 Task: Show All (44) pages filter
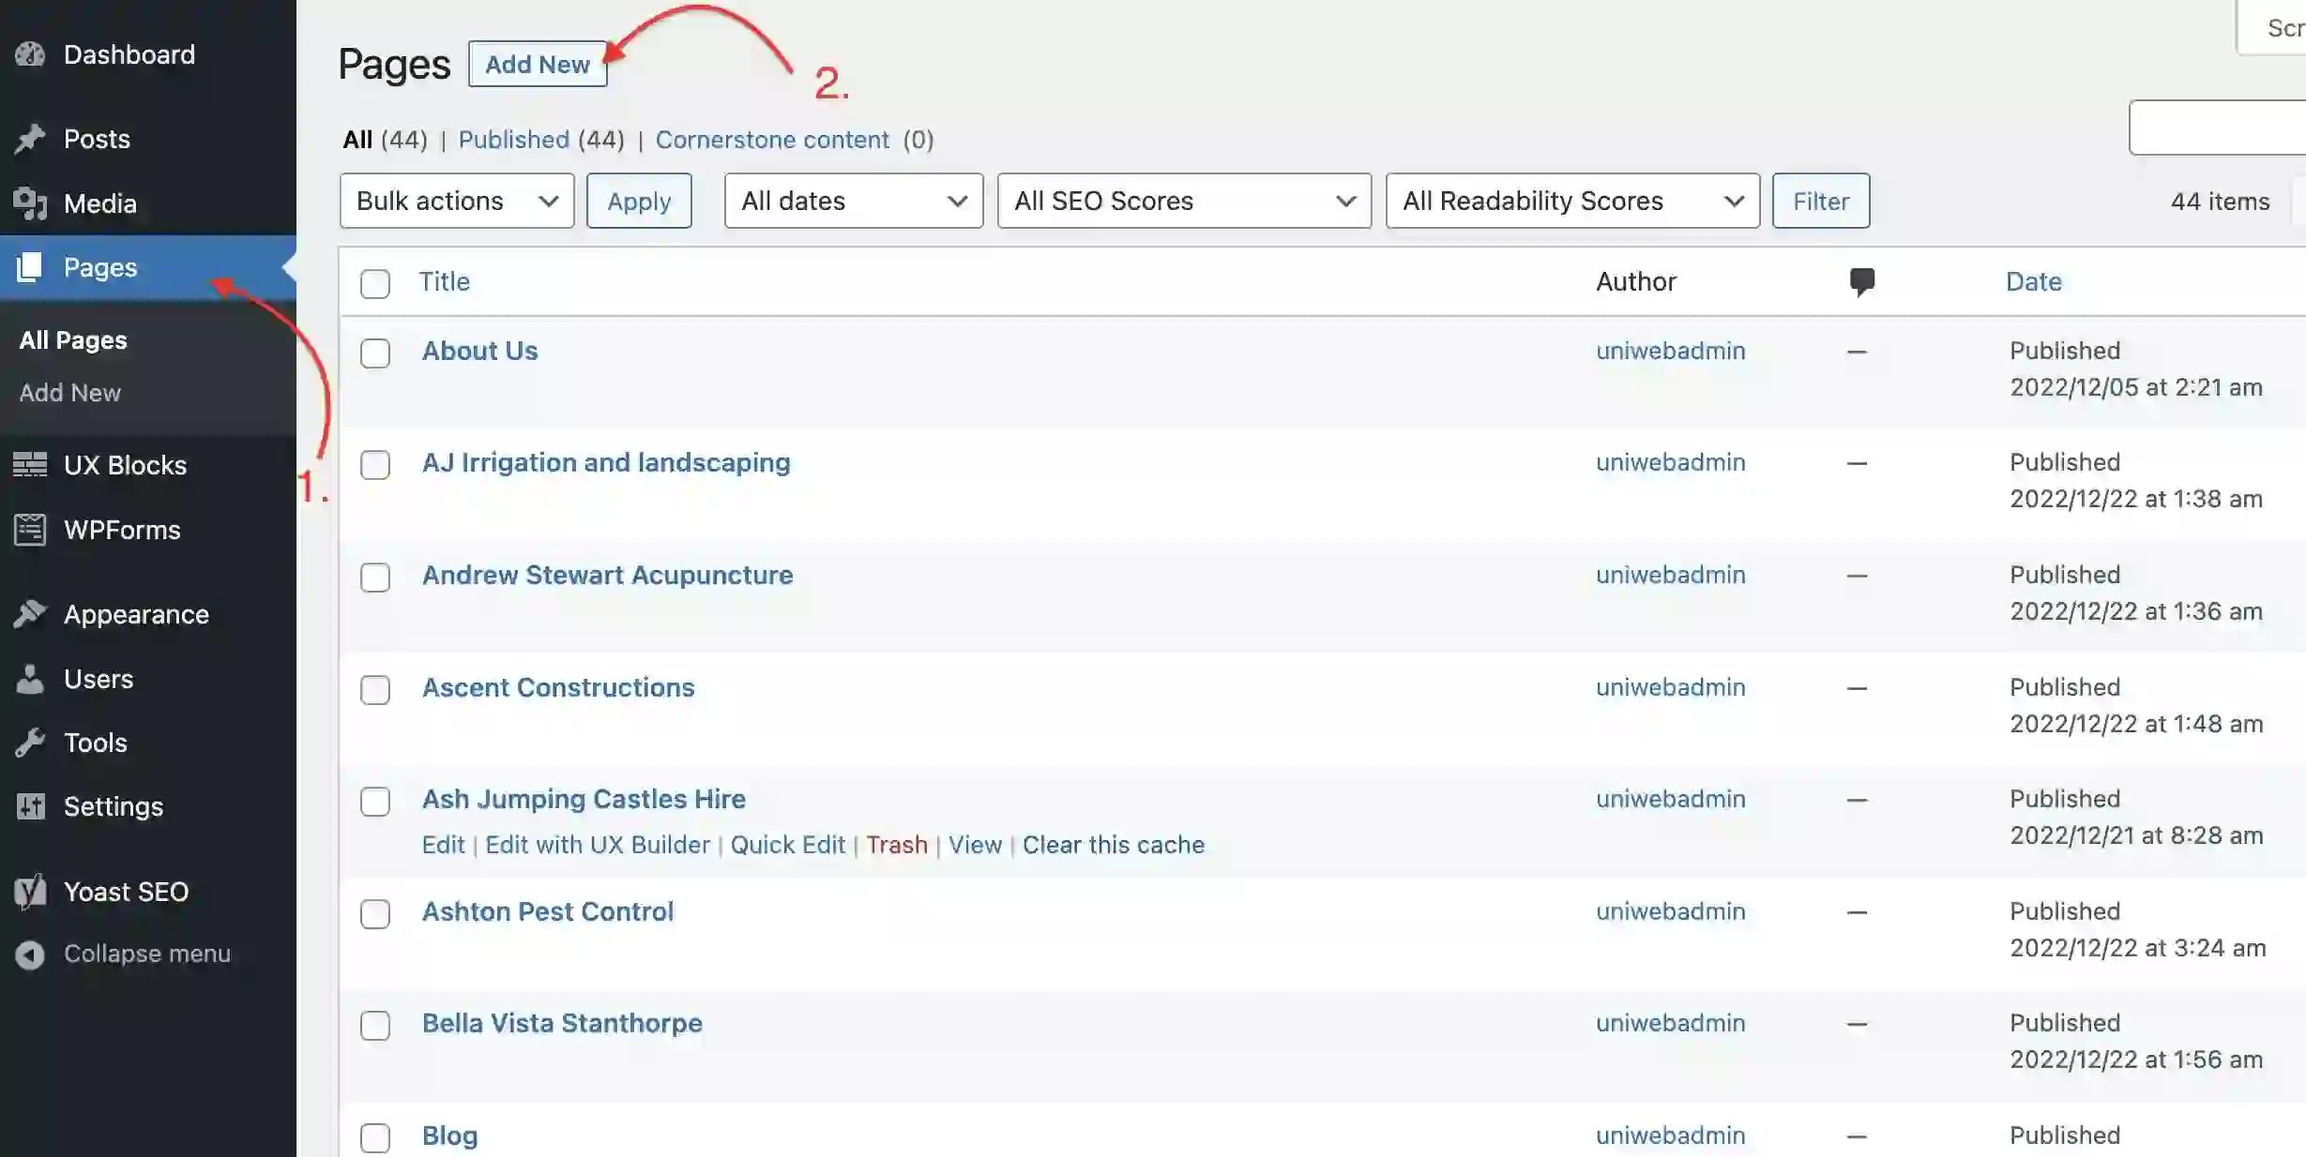(385, 140)
